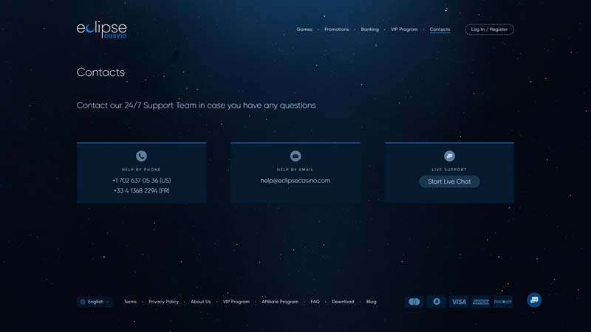
Task: Click the US phone number +1 702 637 05 36
Action: click(x=141, y=181)
